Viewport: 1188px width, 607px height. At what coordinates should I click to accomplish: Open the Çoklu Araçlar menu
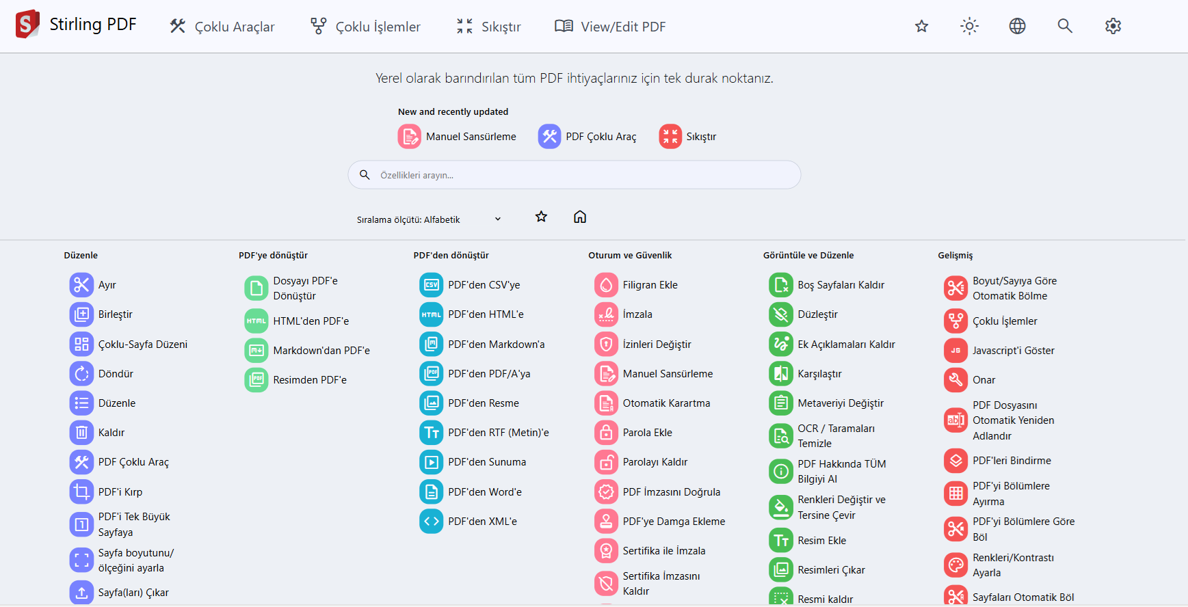click(222, 27)
